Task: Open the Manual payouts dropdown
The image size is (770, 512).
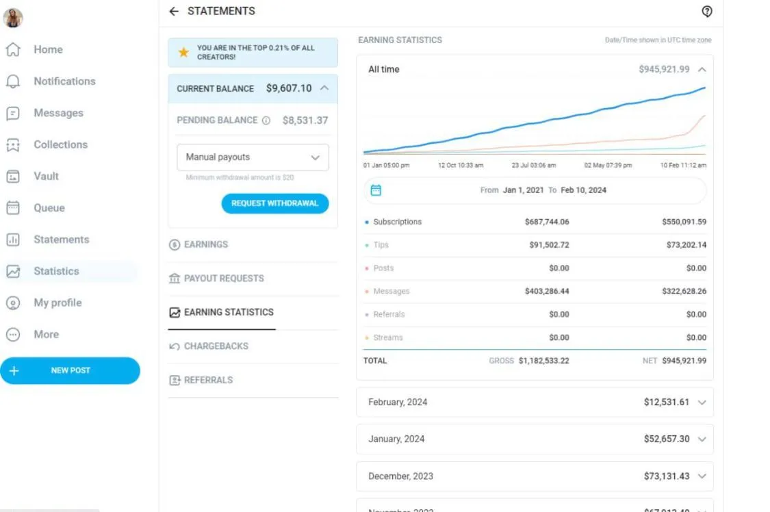Action: click(x=253, y=157)
